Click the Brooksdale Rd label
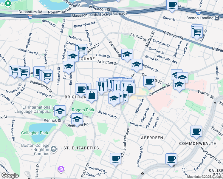 [85, 25]
